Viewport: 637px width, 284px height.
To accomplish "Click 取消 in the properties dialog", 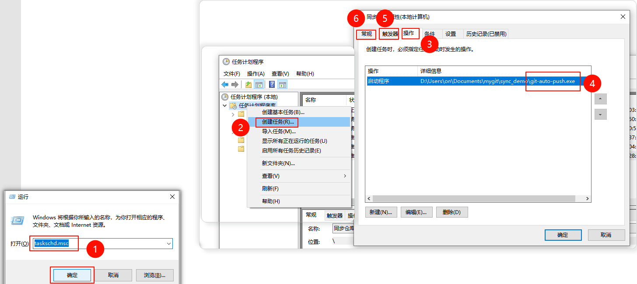I will [606, 235].
